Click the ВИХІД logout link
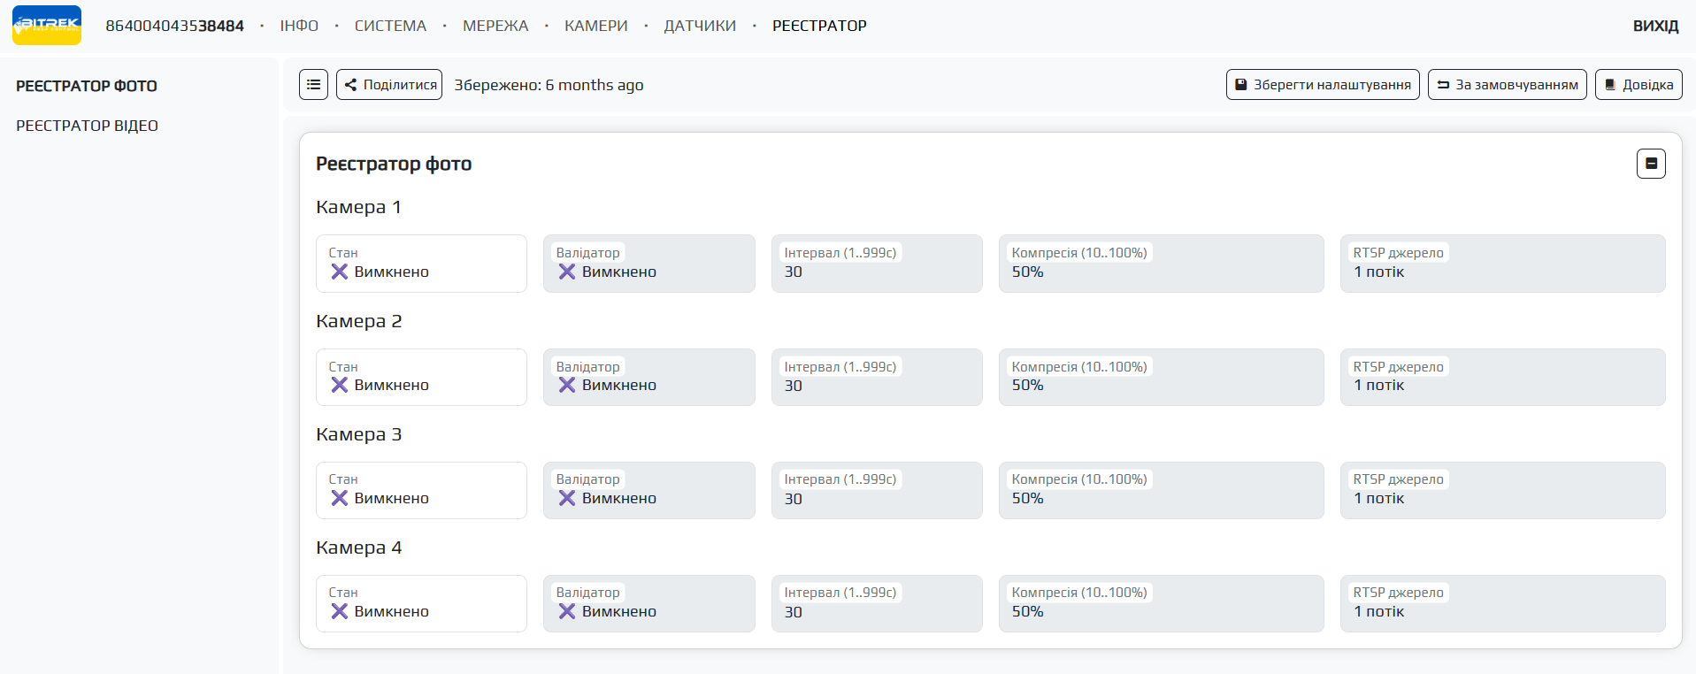1696x674 pixels. tap(1654, 26)
